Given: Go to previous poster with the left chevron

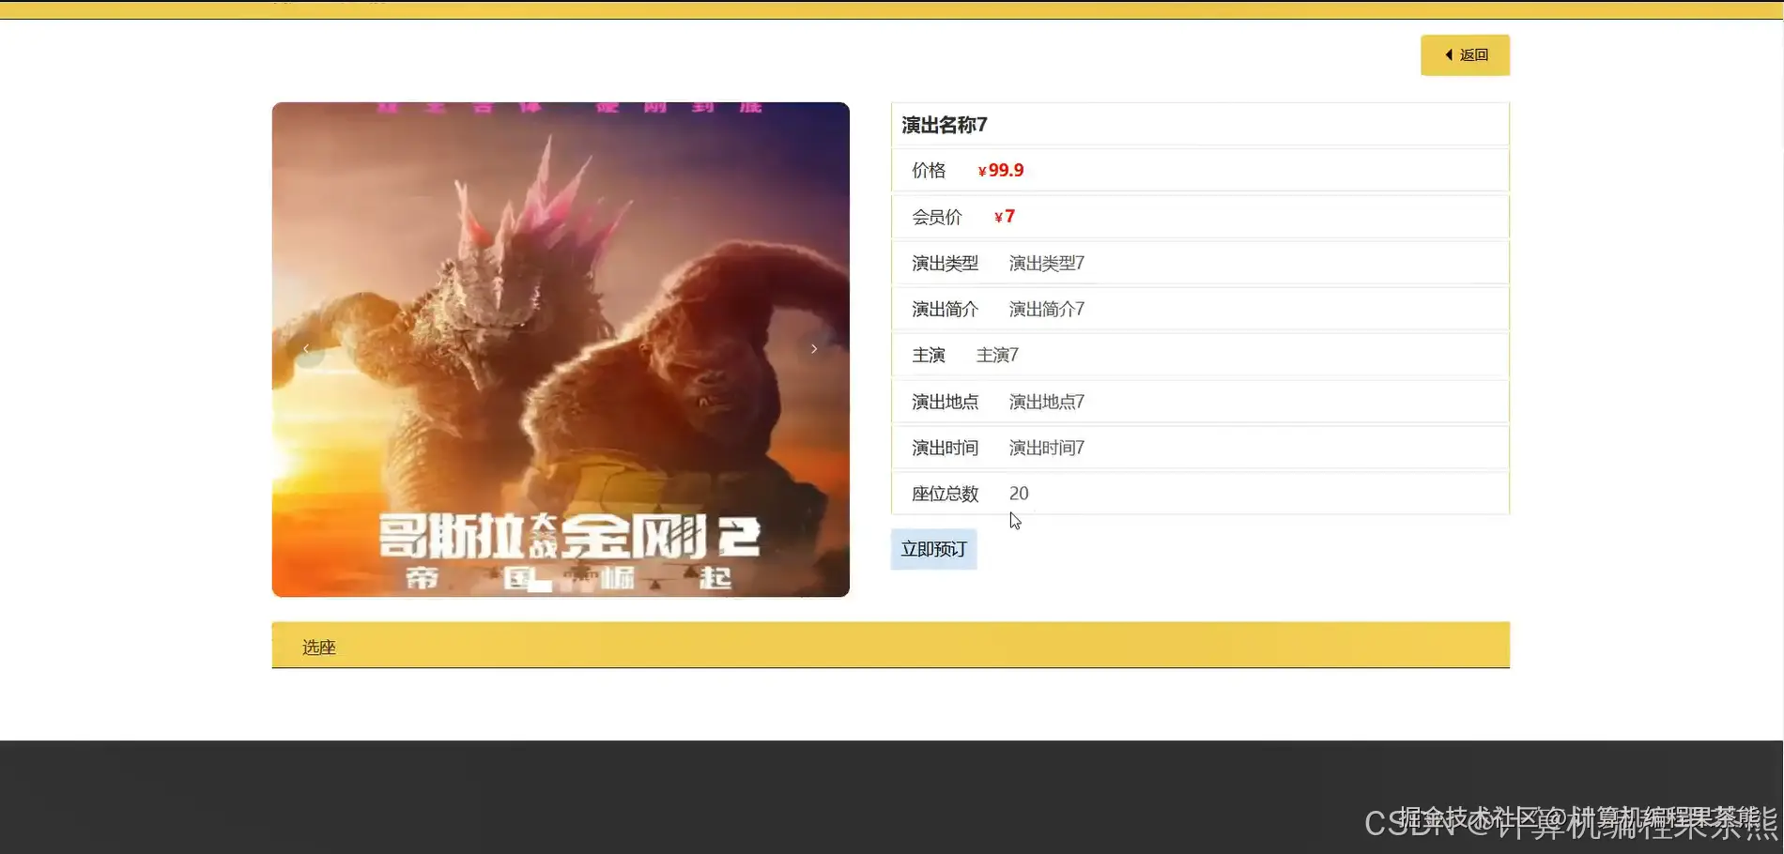Looking at the screenshot, I should tap(305, 348).
